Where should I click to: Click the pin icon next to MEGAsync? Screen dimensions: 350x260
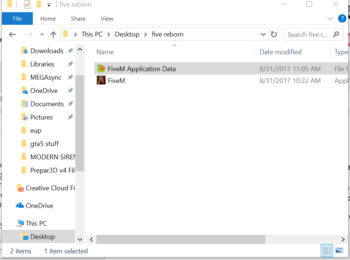[x=71, y=77]
